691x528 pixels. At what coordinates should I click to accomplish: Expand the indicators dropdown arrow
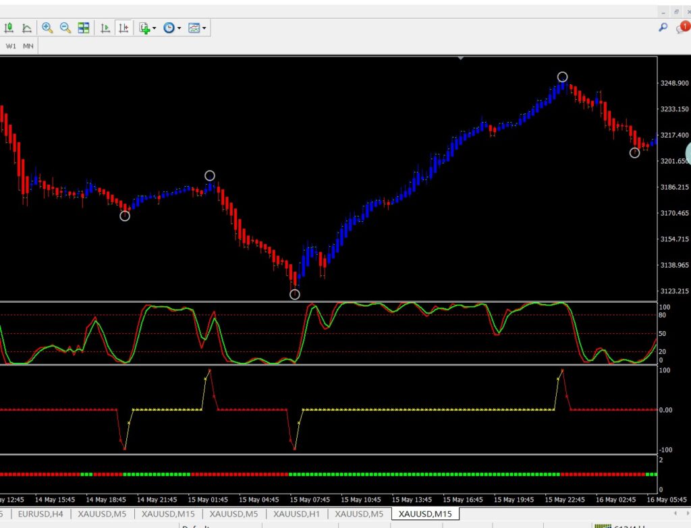tap(155, 28)
